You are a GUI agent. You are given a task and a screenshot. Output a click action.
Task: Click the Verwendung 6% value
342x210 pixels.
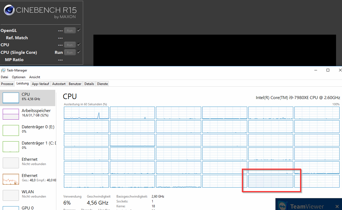pyautogui.click(x=67, y=203)
